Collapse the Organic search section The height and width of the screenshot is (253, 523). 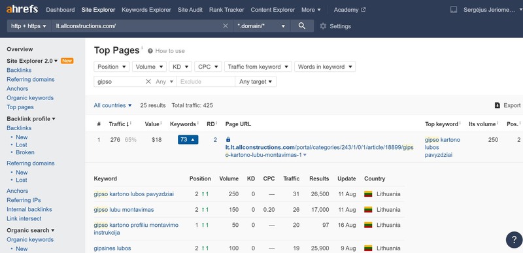31,230
